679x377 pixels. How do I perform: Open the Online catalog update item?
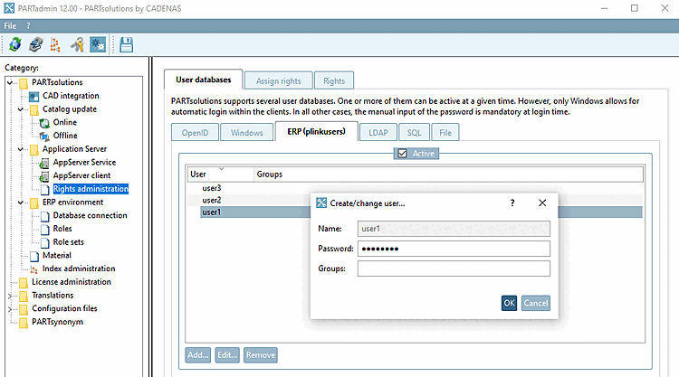[x=65, y=122]
